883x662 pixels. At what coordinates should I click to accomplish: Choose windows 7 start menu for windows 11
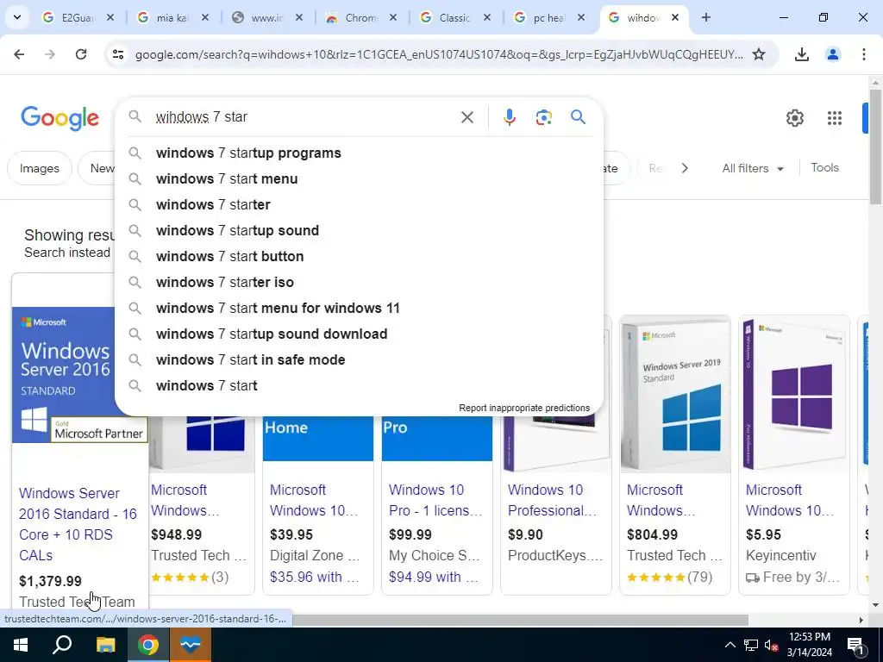[x=359, y=309]
